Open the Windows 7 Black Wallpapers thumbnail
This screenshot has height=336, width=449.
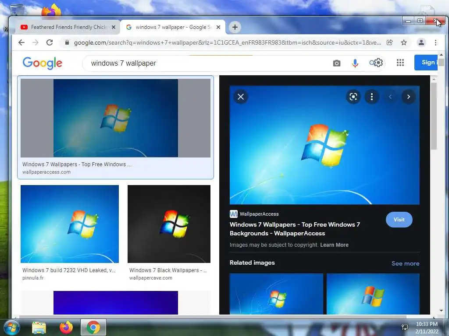click(169, 224)
